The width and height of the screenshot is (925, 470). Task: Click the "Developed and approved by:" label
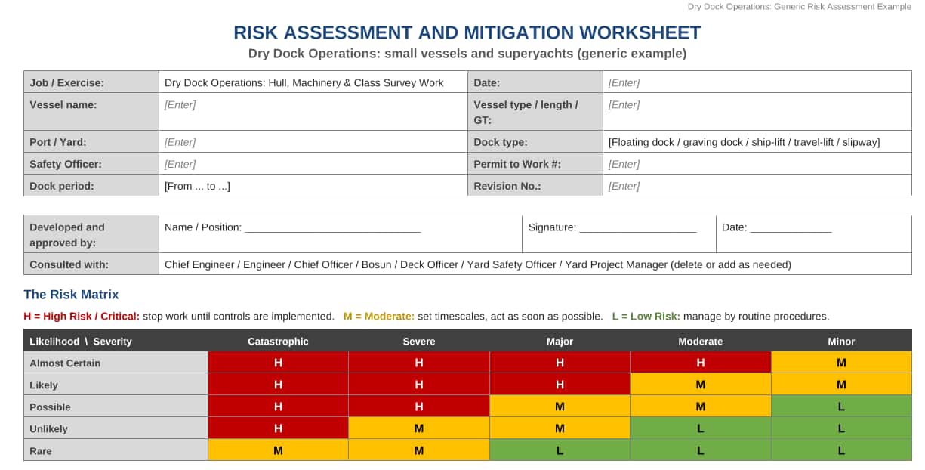pyautogui.click(x=91, y=234)
